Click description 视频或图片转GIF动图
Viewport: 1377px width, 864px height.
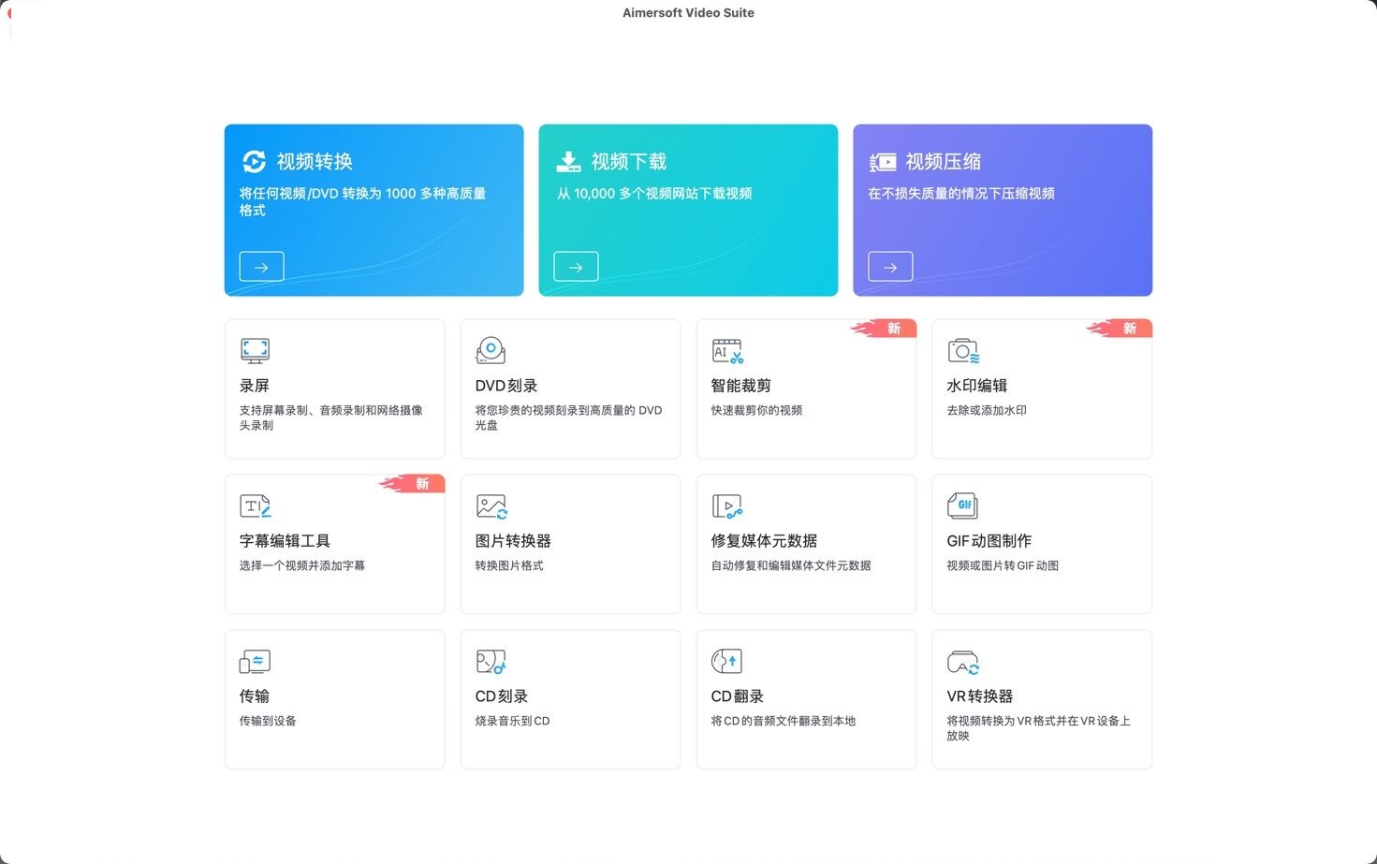1003,565
